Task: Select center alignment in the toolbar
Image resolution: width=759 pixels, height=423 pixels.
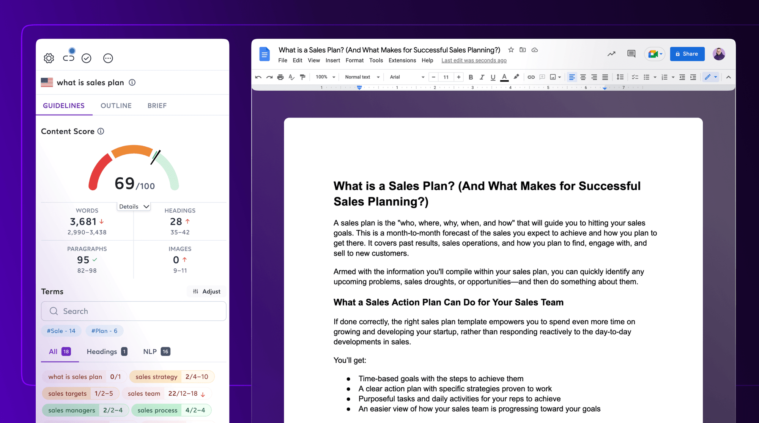Action: (583, 77)
